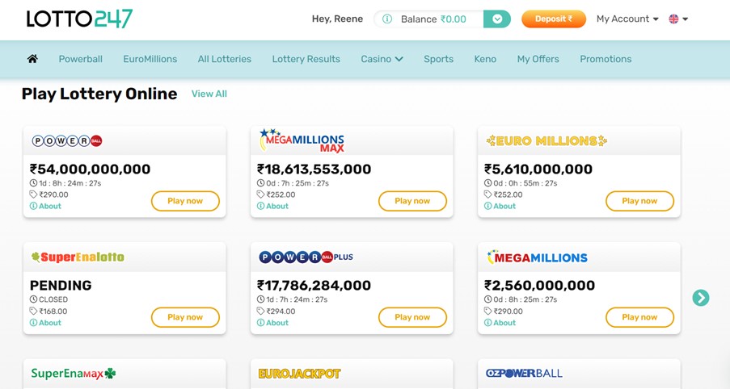Click the Powerball countdown clock icon
Screen dimensions: 730x389
(33, 183)
